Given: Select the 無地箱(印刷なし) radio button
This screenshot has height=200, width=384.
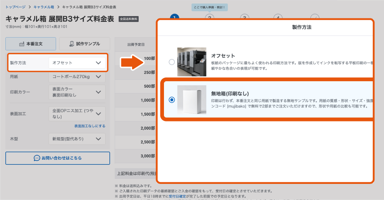Looking at the screenshot, I should (x=172, y=100).
